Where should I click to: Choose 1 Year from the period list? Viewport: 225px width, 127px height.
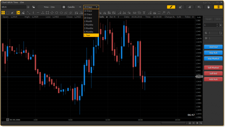(91, 35)
